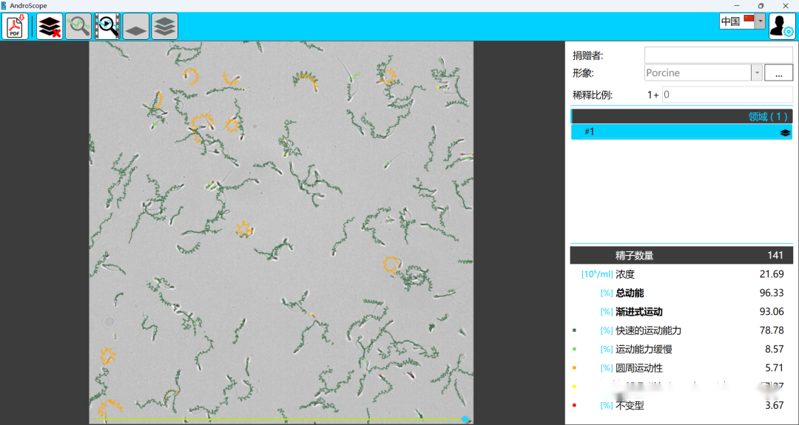The width and height of the screenshot is (799, 425).
Task: Click the maximize window button
Action: (761, 6)
